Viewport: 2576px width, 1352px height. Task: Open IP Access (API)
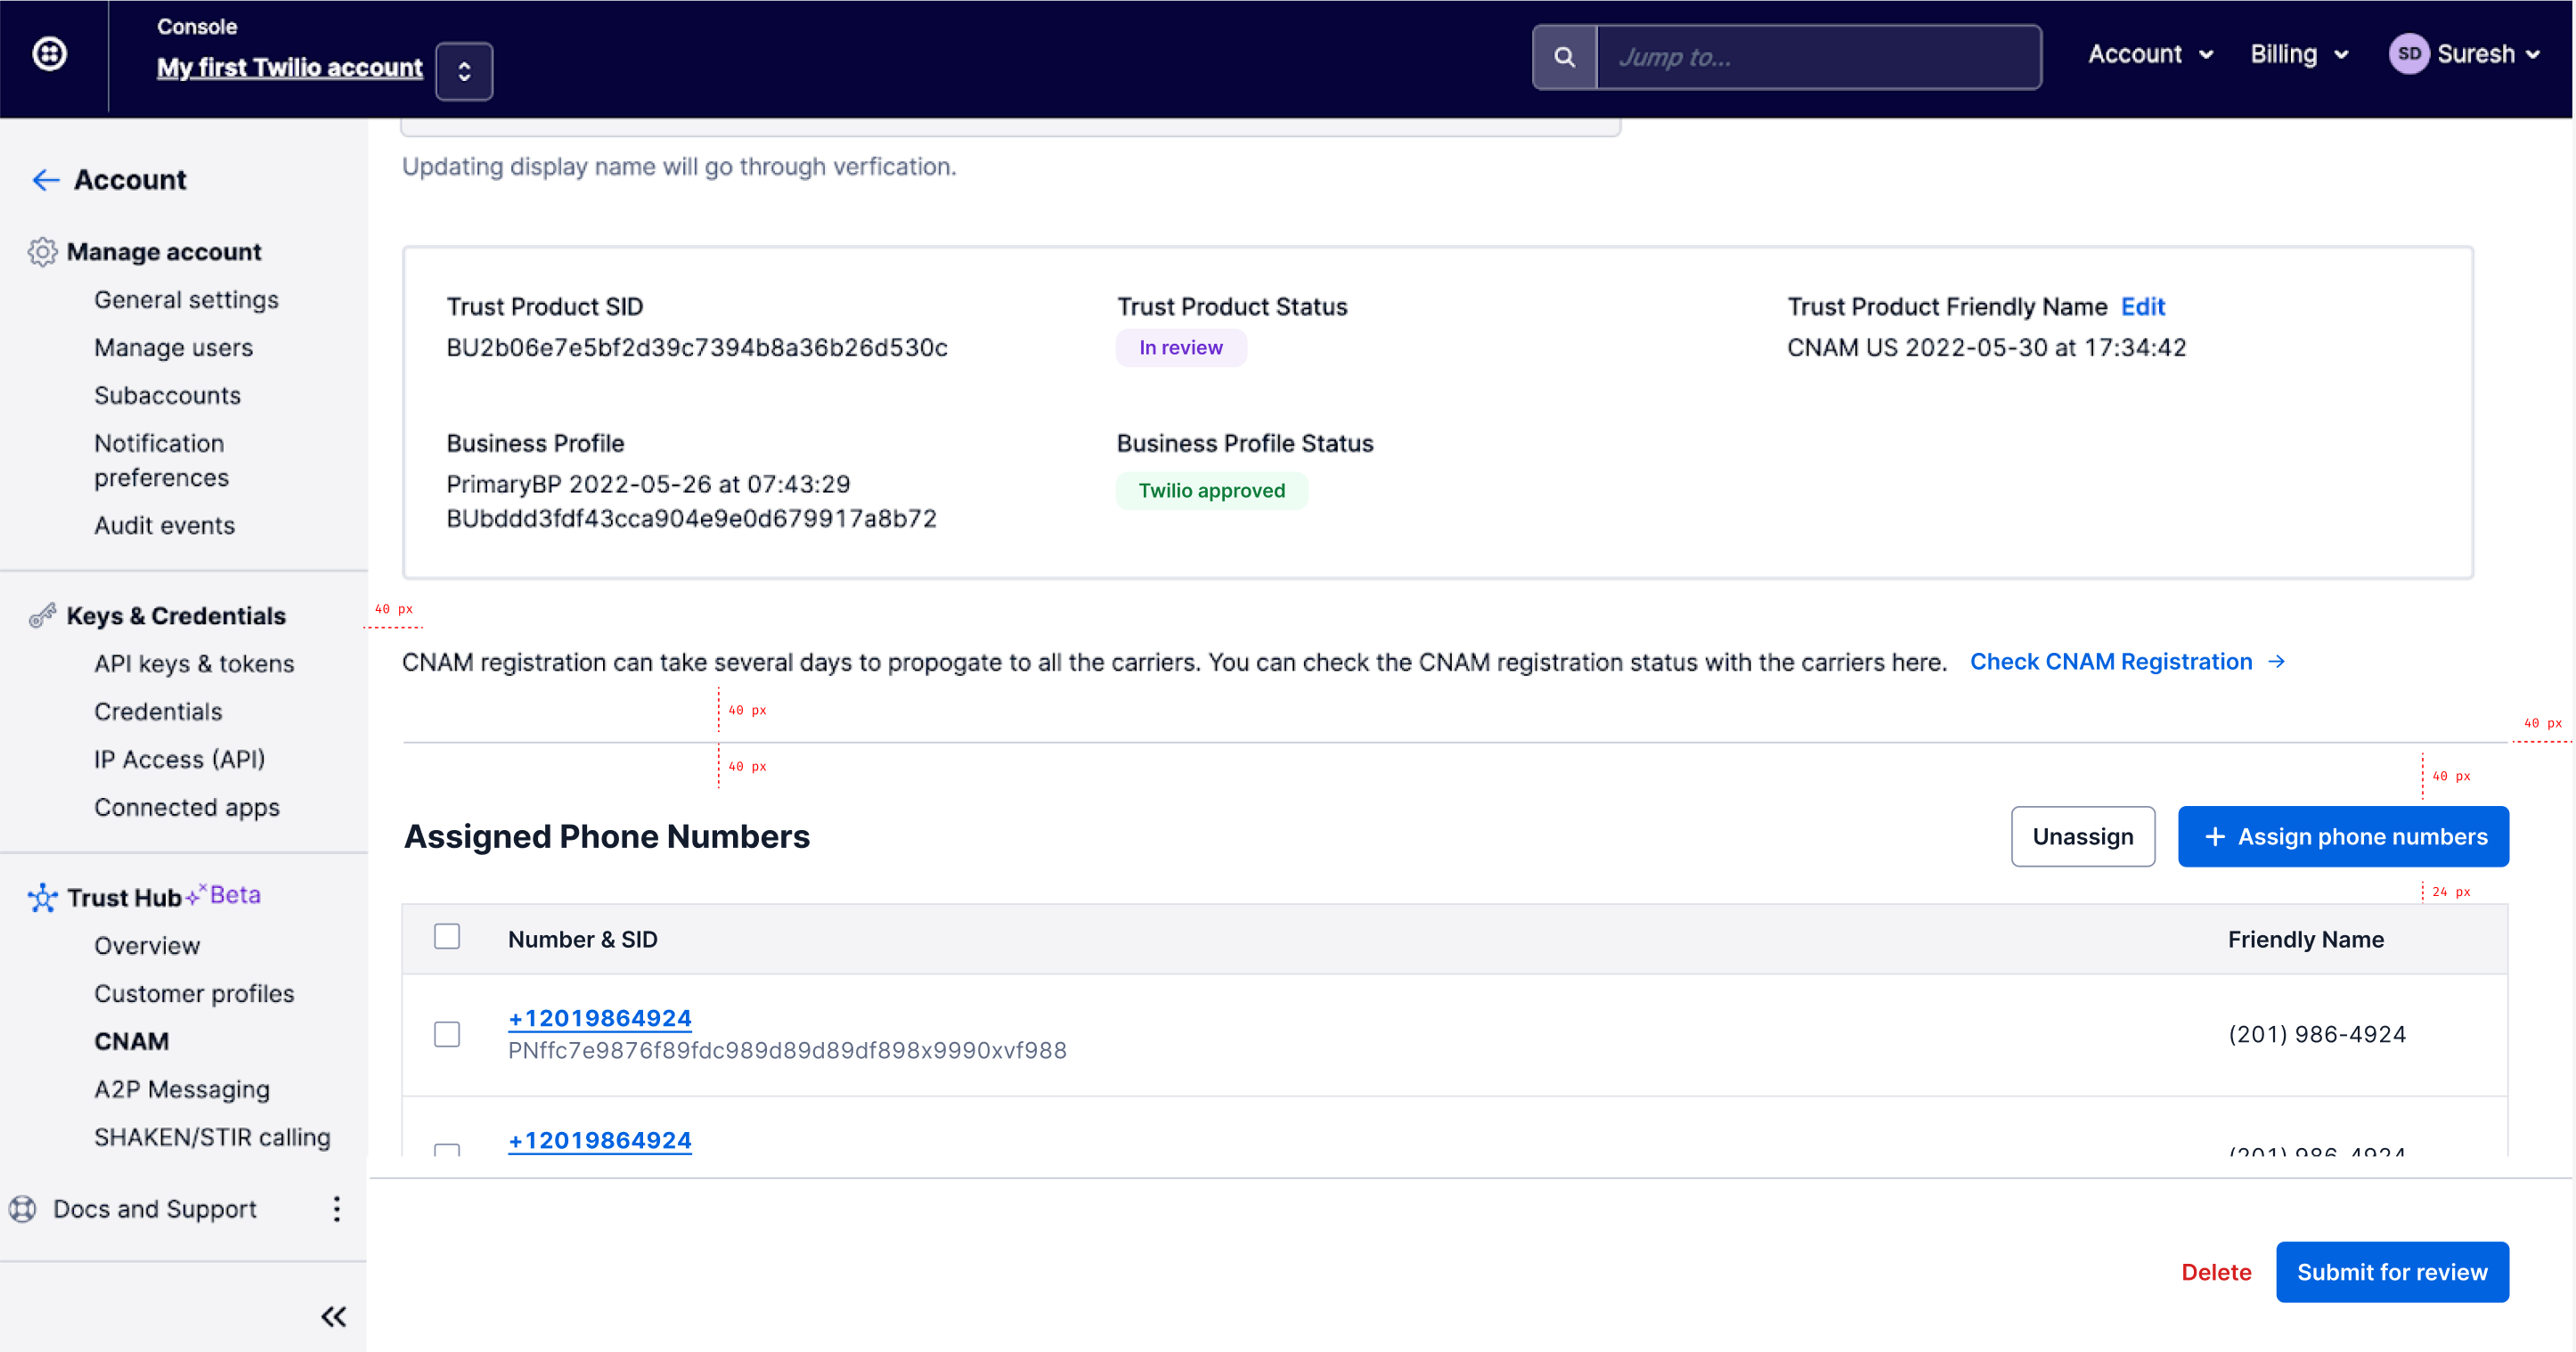tap(180, 760)
